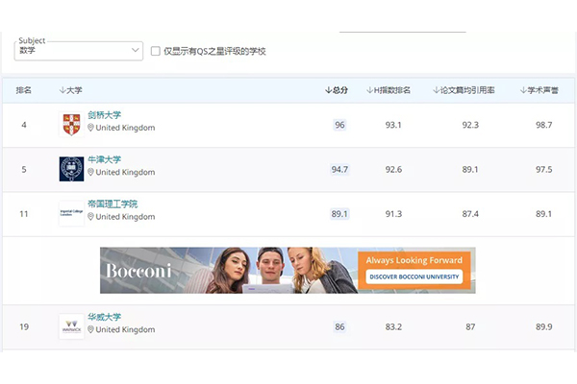
Task: Sort by the 论文篇均引用率 column header
Action: point(464,90)
